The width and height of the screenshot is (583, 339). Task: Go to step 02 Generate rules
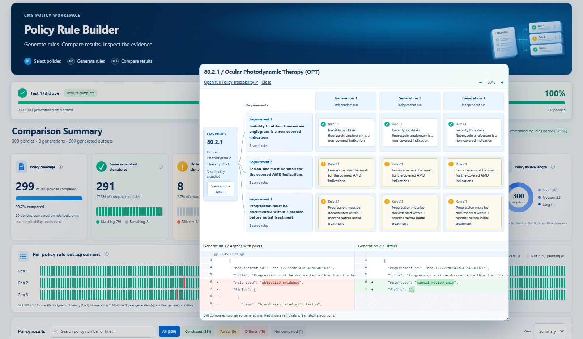86,61
